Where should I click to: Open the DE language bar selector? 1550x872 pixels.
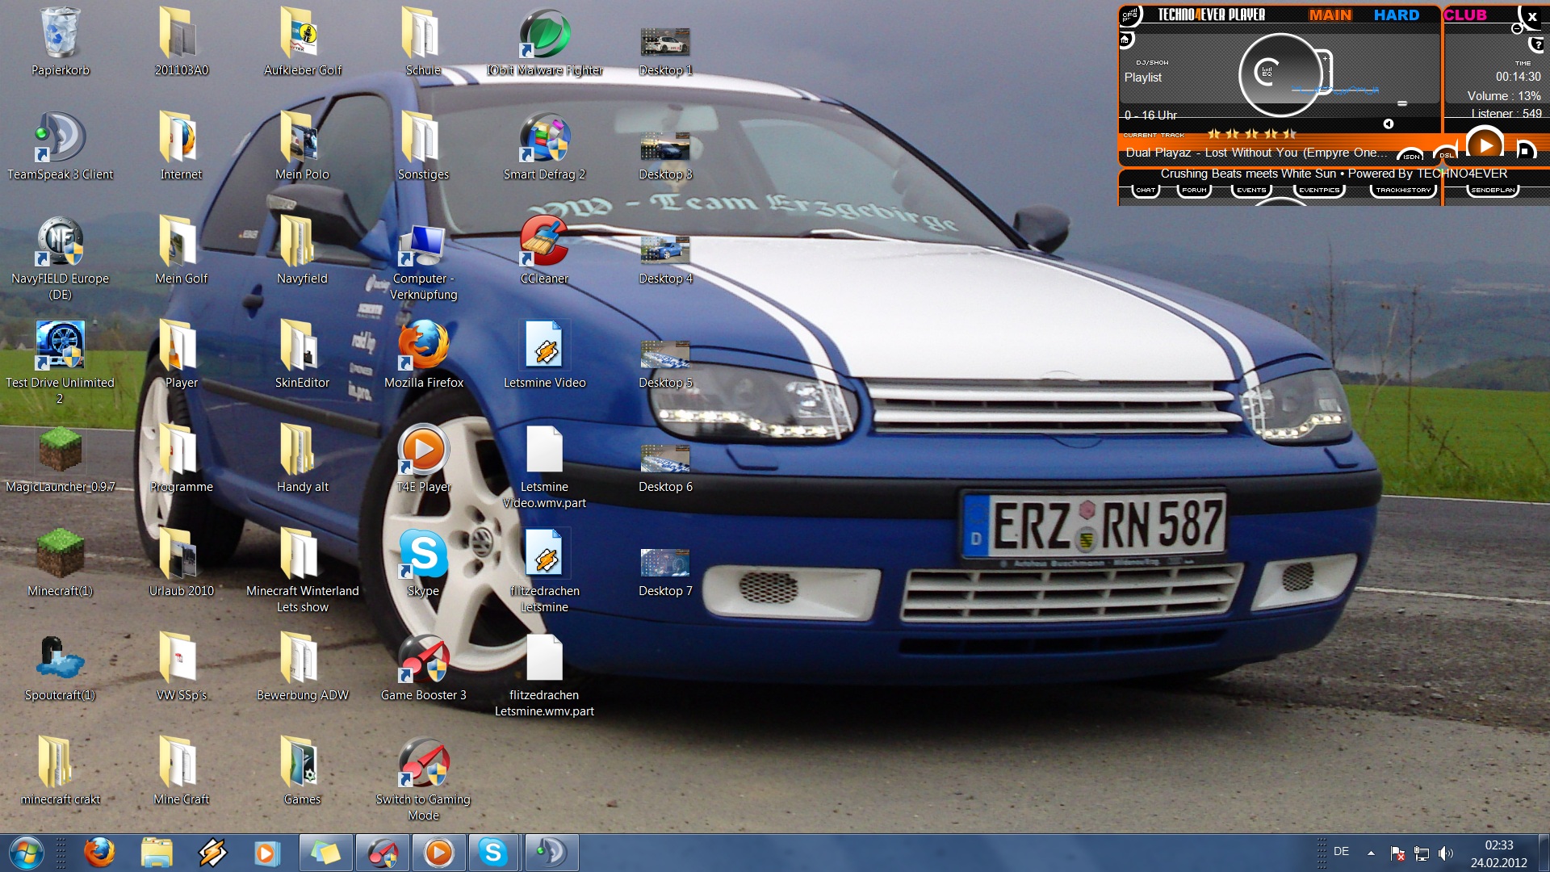pyautogui.click(x=1341, y=852)
